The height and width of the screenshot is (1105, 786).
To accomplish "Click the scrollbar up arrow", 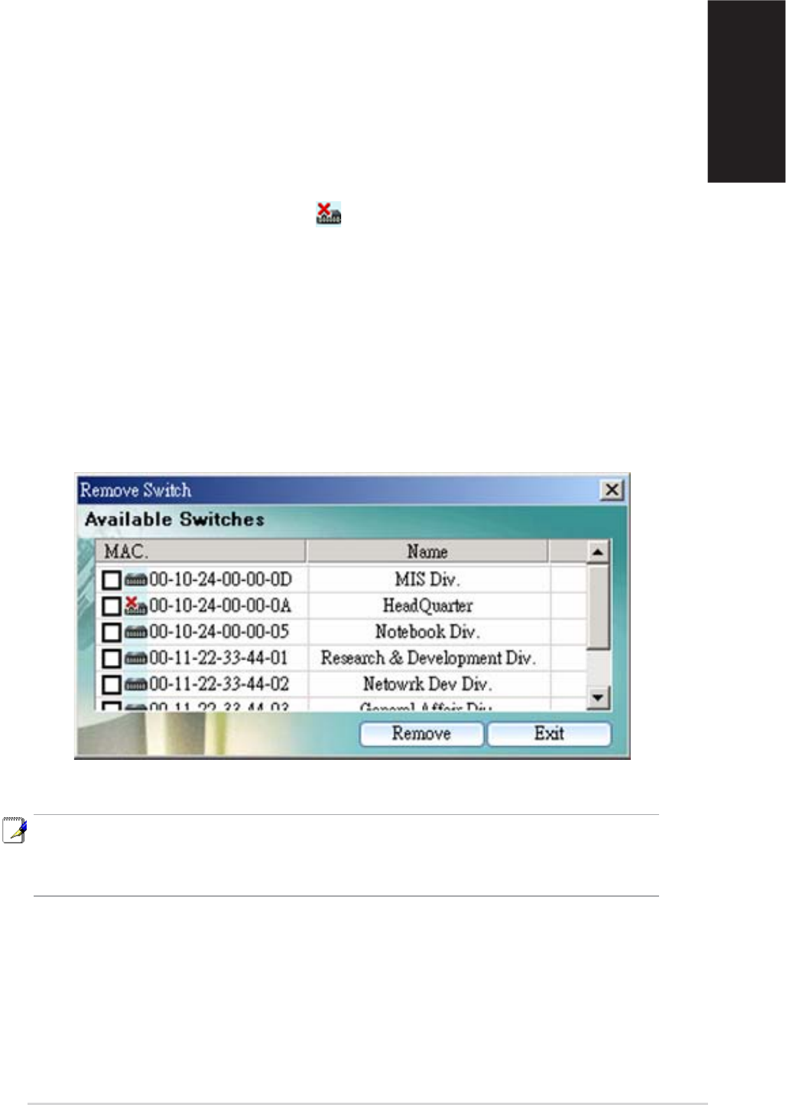I will coord(599,552).
